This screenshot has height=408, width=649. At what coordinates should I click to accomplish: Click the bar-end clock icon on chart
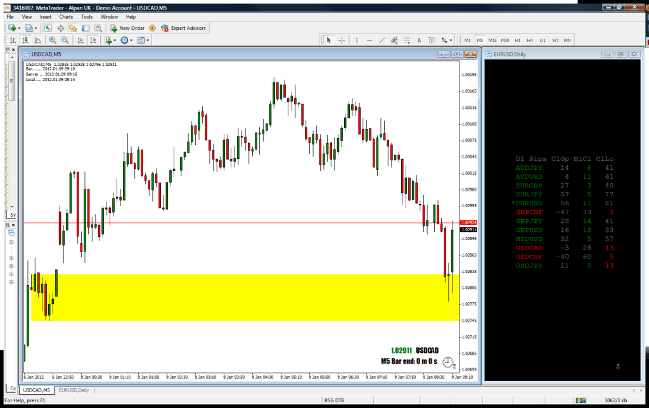(x=448, y=362)
